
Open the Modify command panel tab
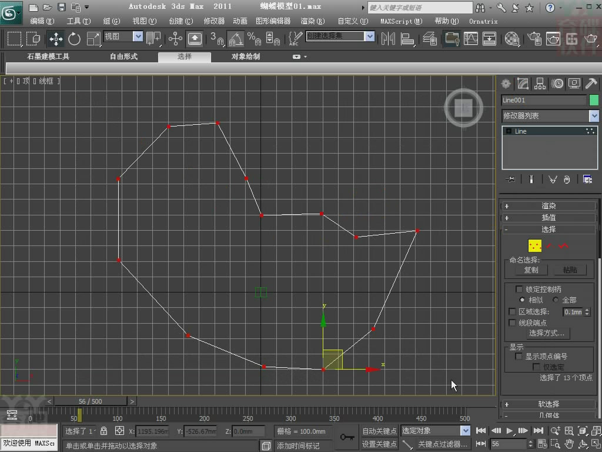click(x=523, y=84)
